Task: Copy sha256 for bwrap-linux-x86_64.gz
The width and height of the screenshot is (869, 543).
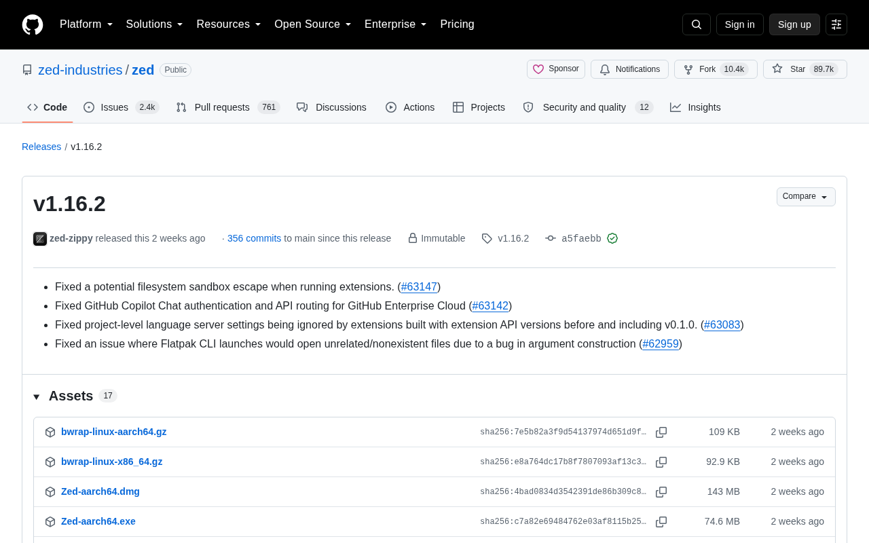Action: pos(661,462)
